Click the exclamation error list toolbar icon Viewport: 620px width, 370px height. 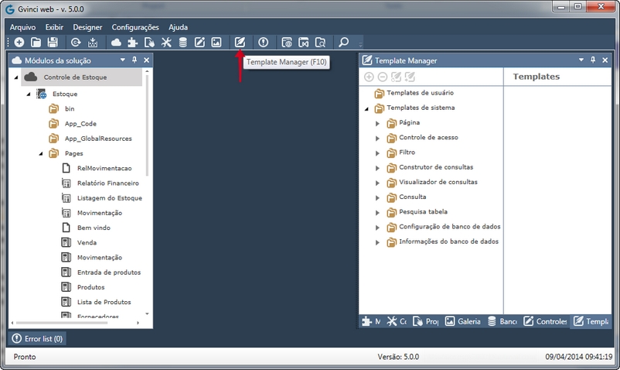(x=263, y=43)
